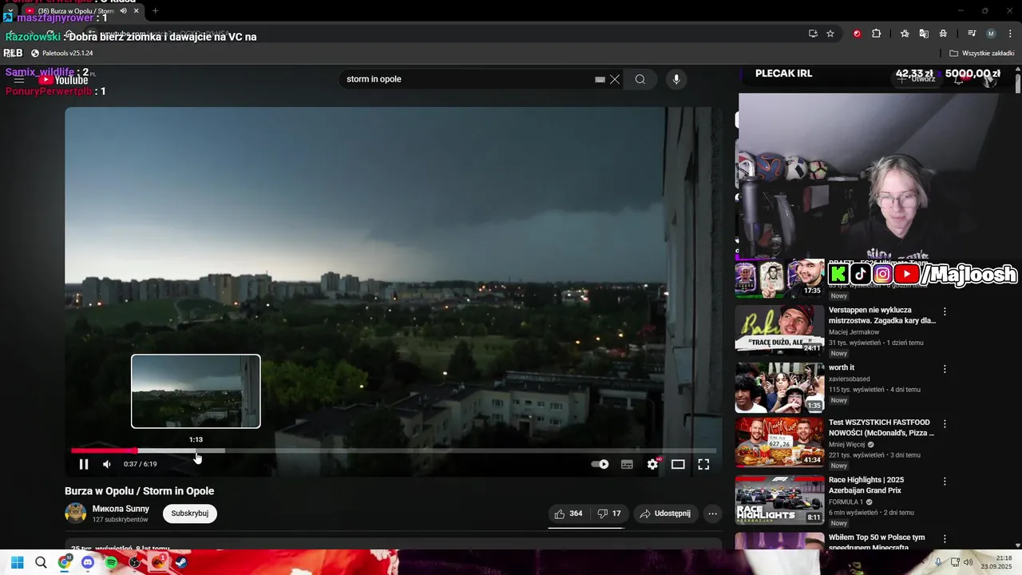
Task: Click the video title 'Burza w Opolu / Storm in Opole'
Action: tap(140, 491)
